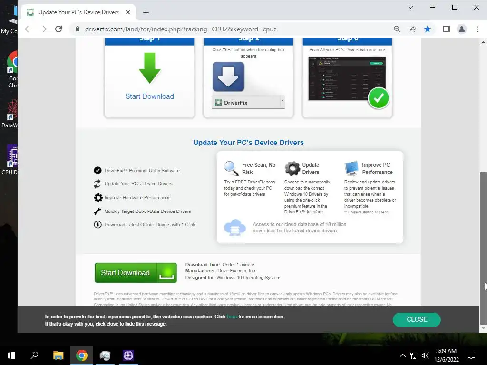Open the zoom magnifier in address bar
Image resolution: width=487 pixels, height=365 pixels.
pos(397,29)
